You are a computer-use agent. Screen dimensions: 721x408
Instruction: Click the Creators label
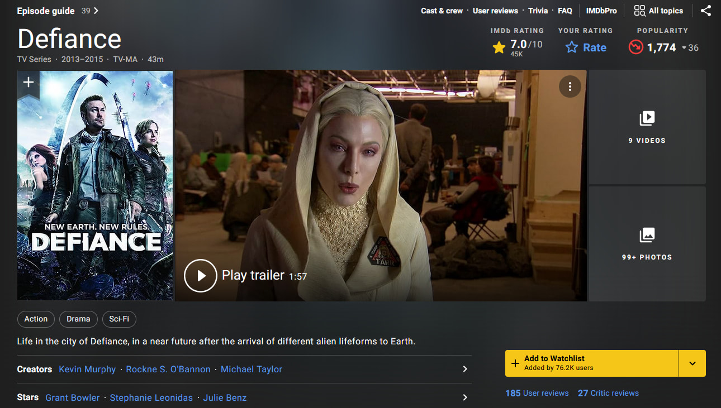35,369
